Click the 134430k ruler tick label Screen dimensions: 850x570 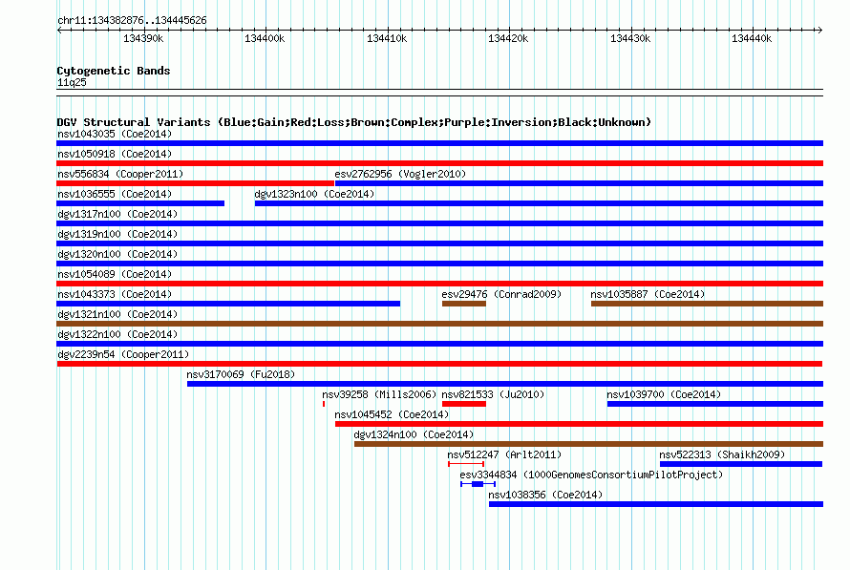tap(630, 38)
